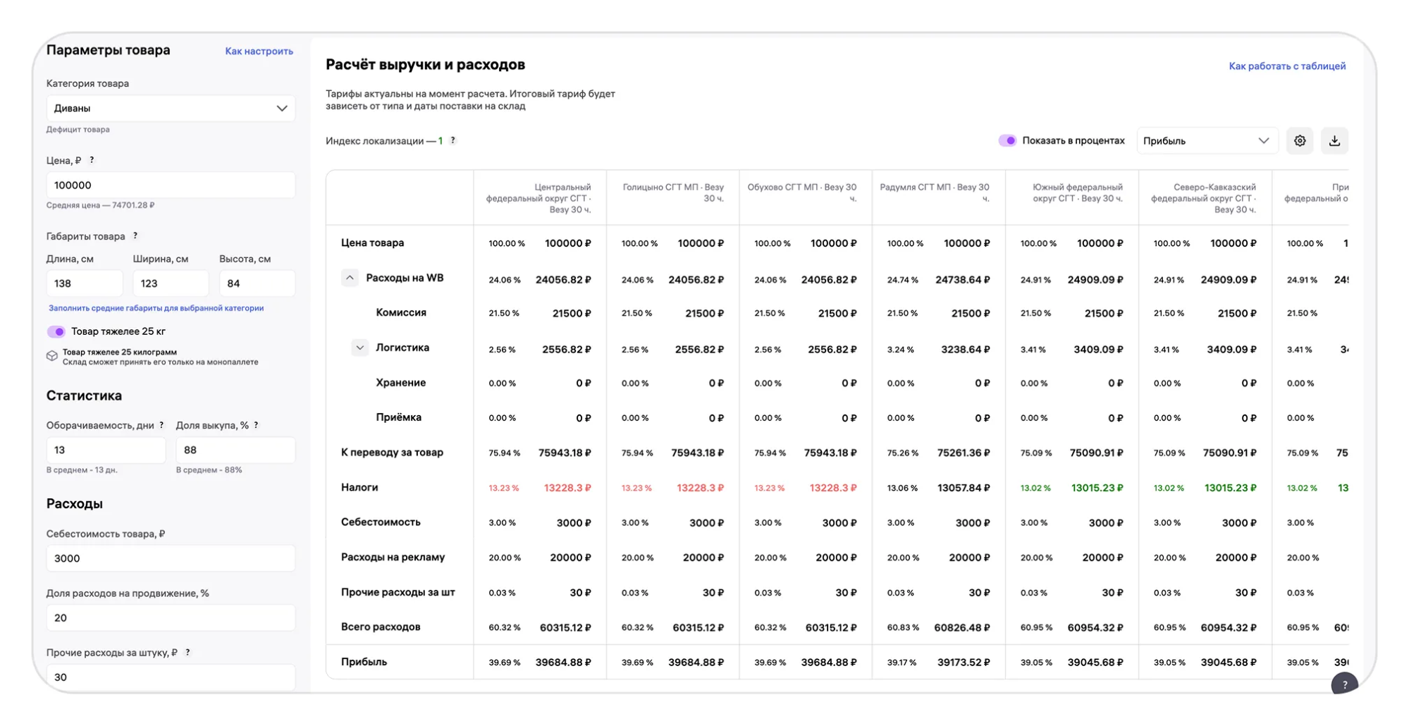Click fill average dimensions for category link
Screen dimensions: 1409x726
point(156,308)
